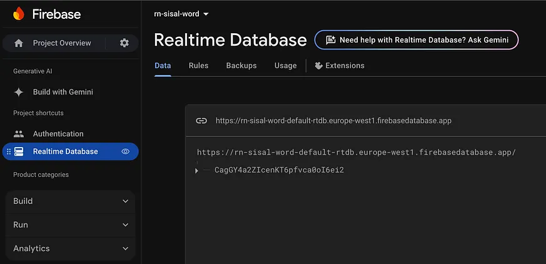546x264 pixels.
Task: Click the Extensions puzzle icon
Action: [x=318, y=66]
